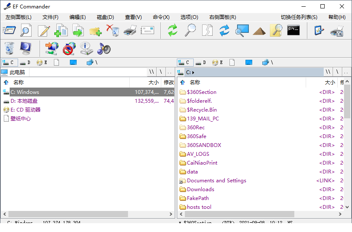
Task: Click the new folder toolbar icon
Action: [x=96, y=30]
